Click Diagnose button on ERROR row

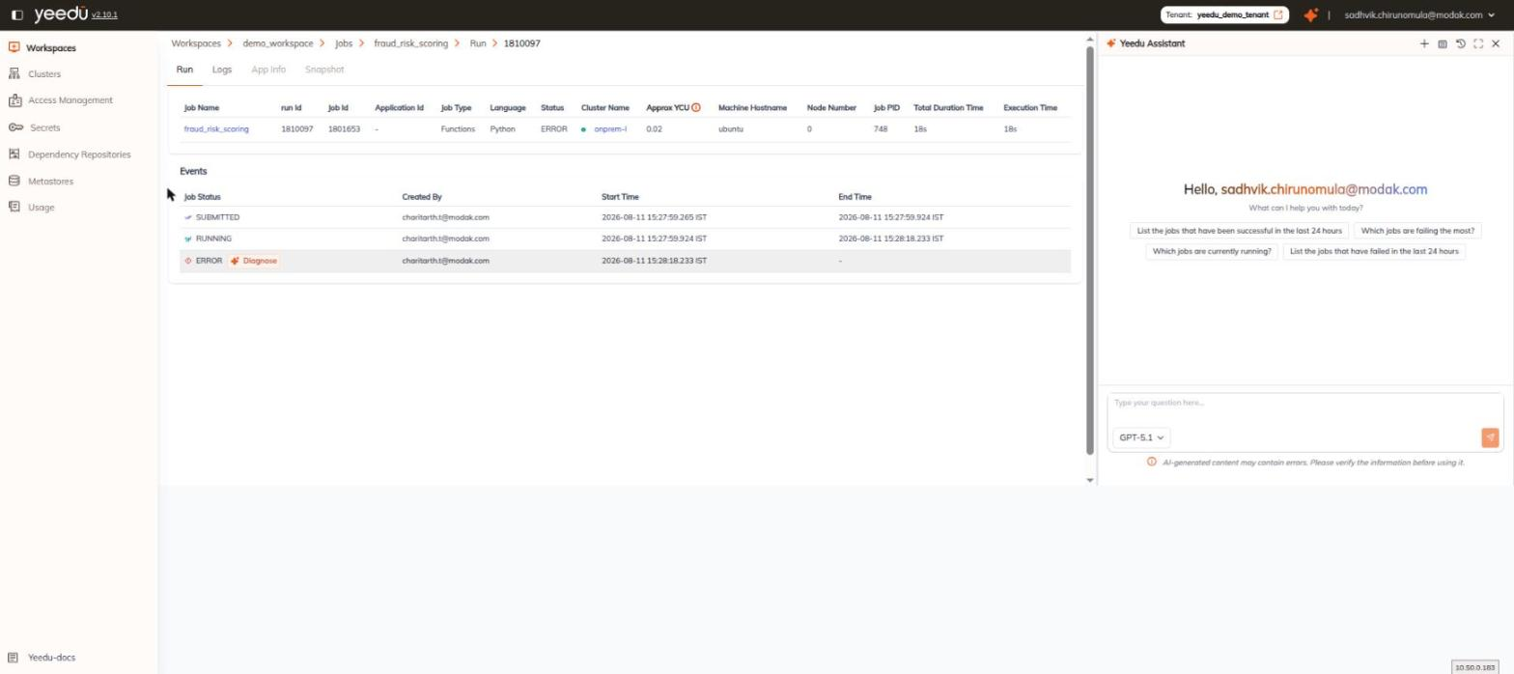pyautogui.click(x=254, y=261)
